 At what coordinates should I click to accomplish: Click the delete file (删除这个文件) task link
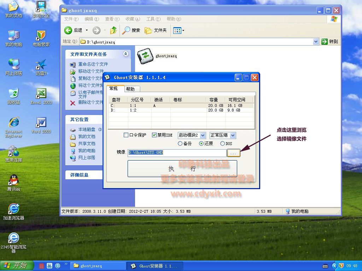coord(90,102)
